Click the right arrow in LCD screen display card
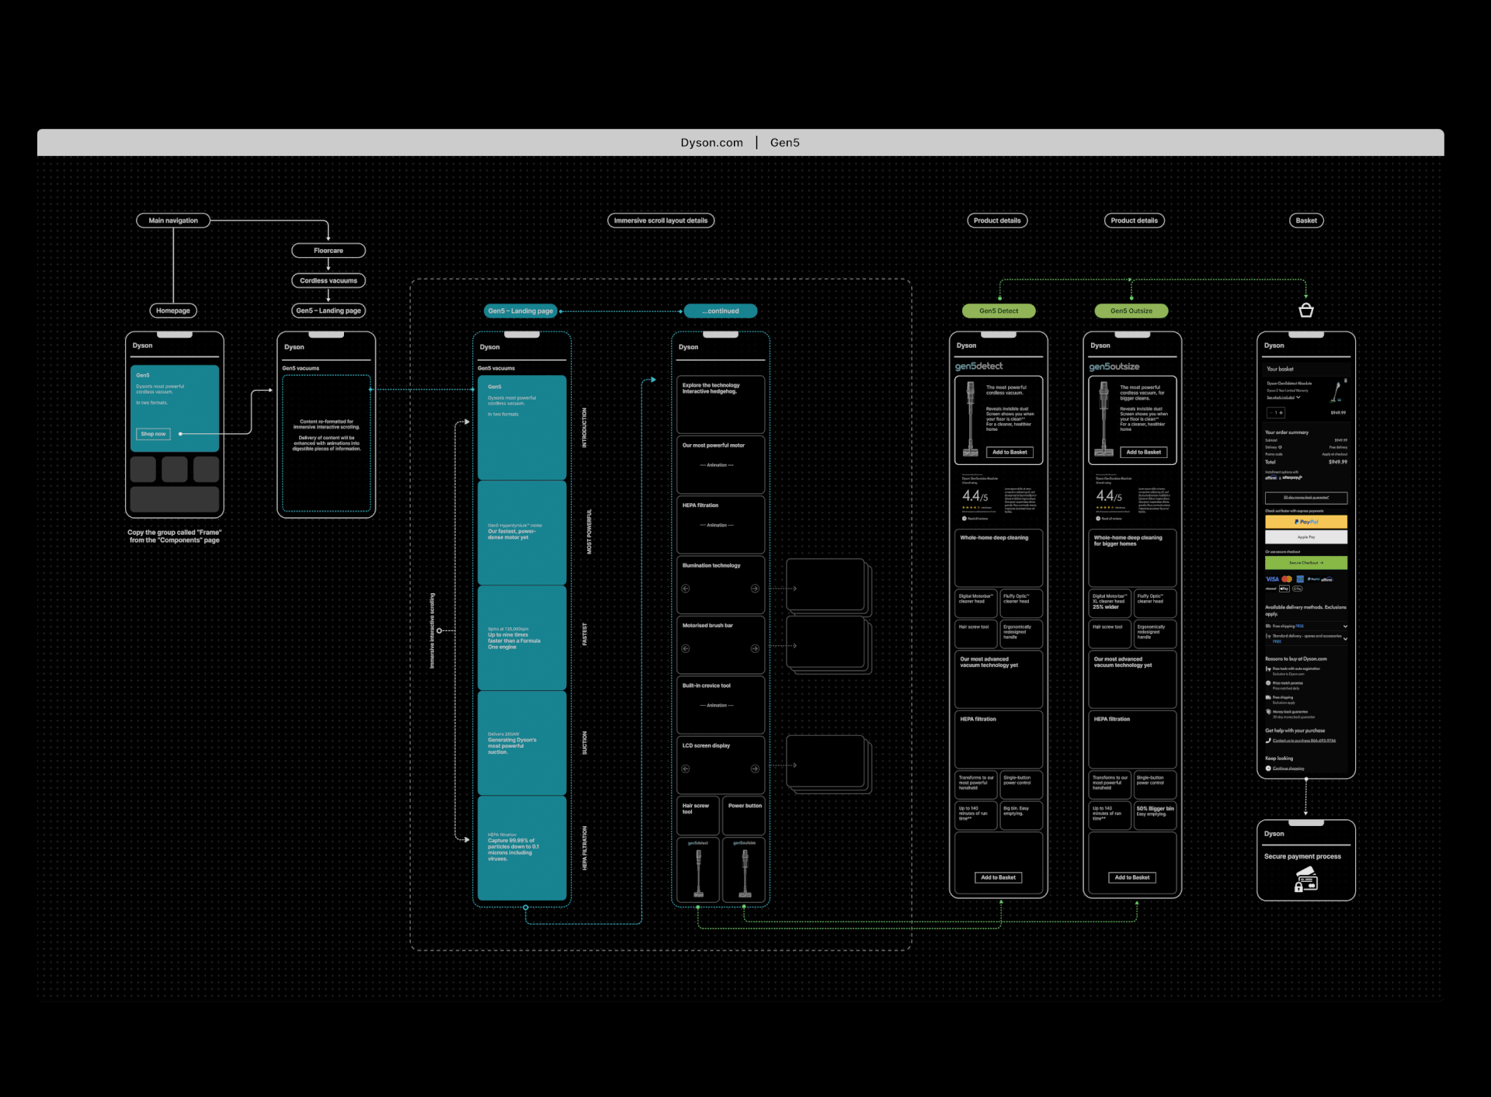 tap(755, 769)
